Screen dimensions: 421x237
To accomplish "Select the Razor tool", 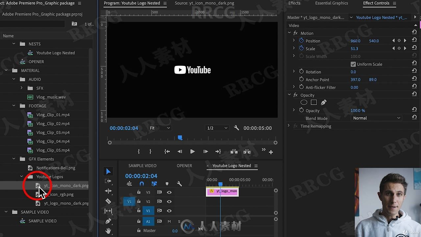I will pos(108,201).
